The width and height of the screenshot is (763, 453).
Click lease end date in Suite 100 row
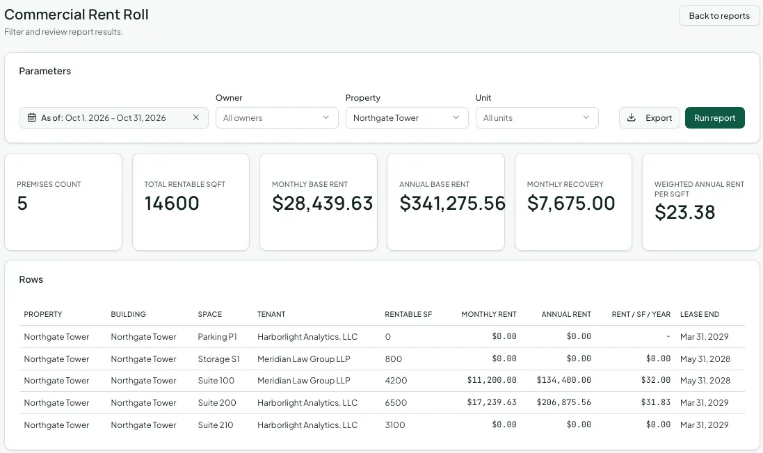[x=705, y=381]
